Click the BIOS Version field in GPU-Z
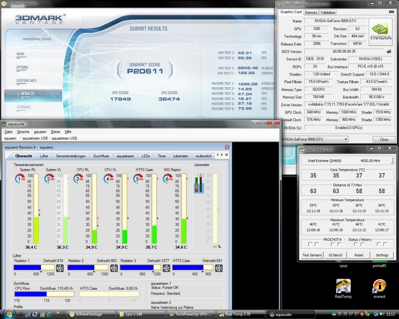 click(344, 51)
